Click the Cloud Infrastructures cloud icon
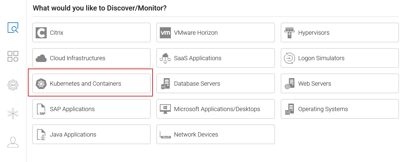Viewport: 404px width, 162px height. 41,58
